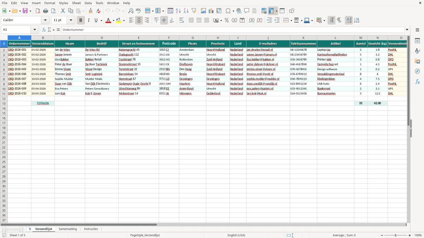Activate Clone Formatting paintbrush
The image size is (424, 238).
point(91,11)
